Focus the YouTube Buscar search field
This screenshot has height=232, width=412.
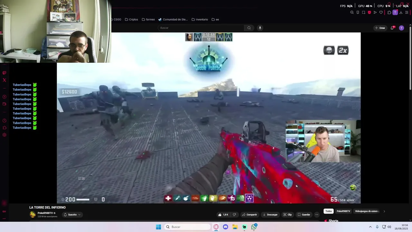201,28
